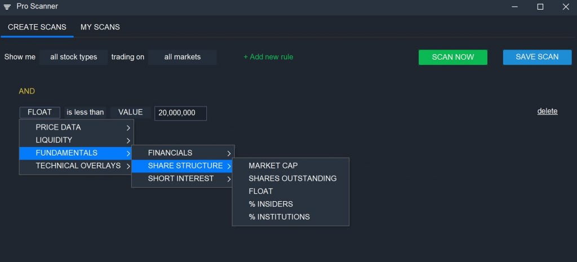Click the Pro Scanner filter icon

(x=7, y=7)
